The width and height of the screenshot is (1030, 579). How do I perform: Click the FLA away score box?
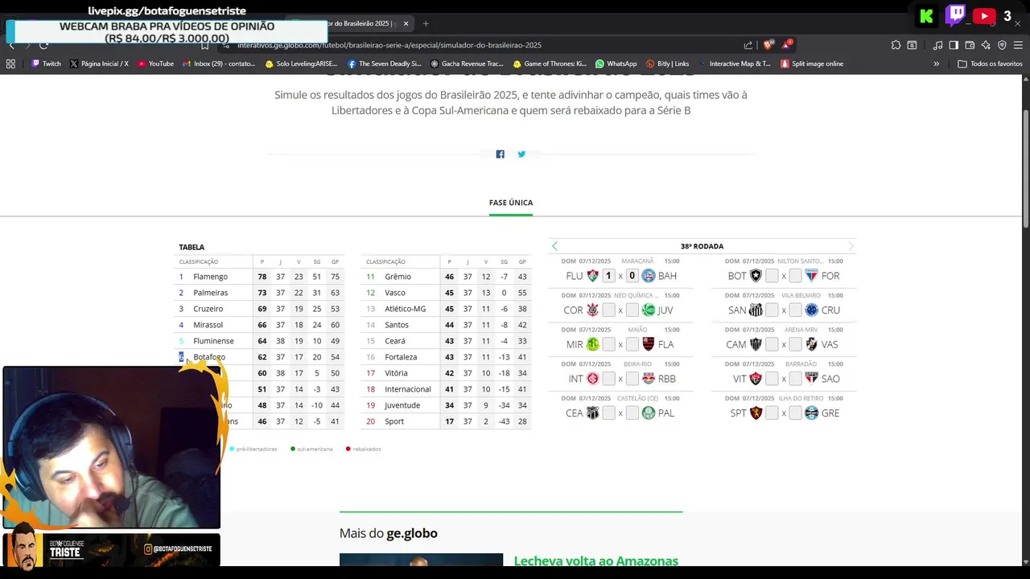632,344
